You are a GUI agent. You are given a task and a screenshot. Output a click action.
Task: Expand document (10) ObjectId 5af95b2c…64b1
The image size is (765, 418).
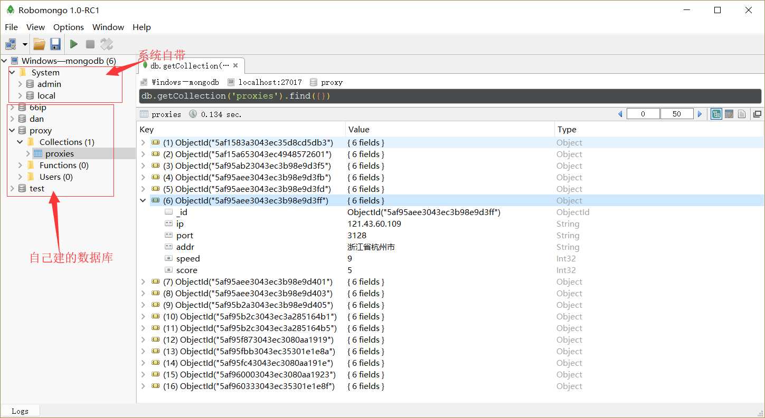[x=143, y=317]
